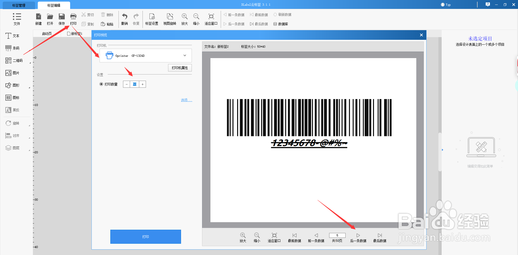This screenshot has width=518, height=255.
Task: Zoom in preview with bottom 放大
Action: coord(243,238)
